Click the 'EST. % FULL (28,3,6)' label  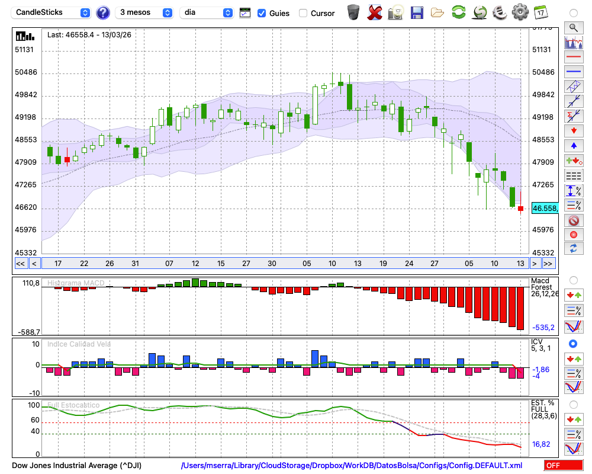pos(543,409)
